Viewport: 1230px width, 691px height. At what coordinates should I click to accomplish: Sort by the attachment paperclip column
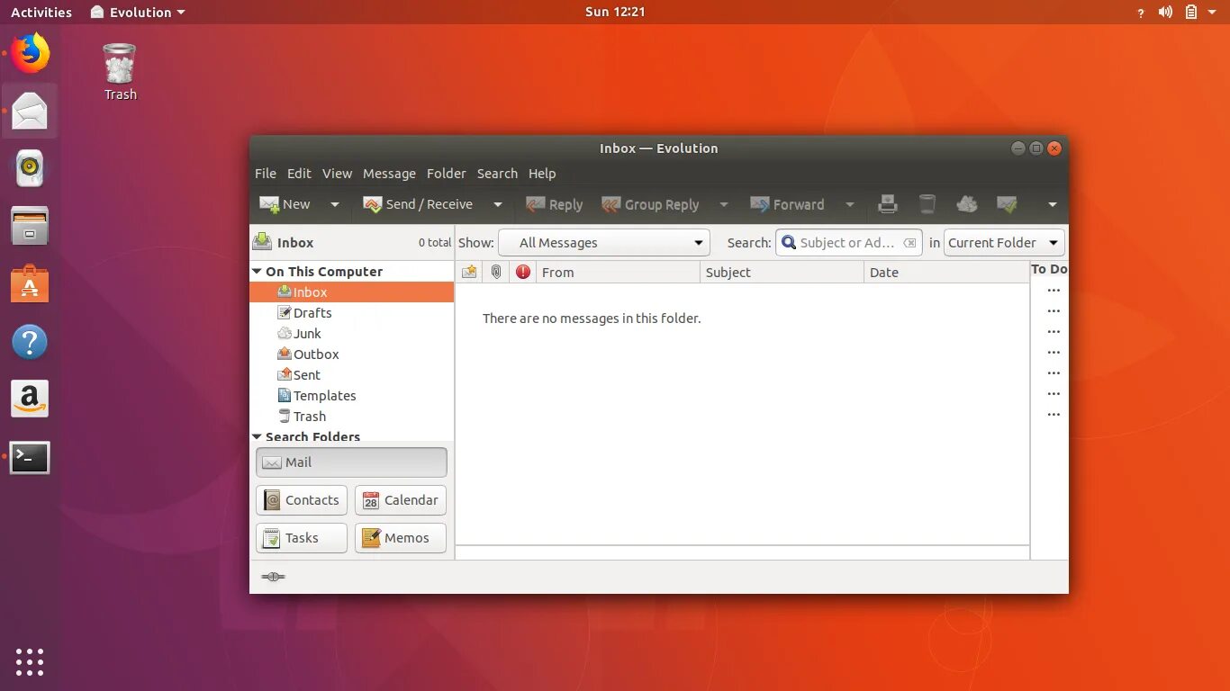pos(496,272)
